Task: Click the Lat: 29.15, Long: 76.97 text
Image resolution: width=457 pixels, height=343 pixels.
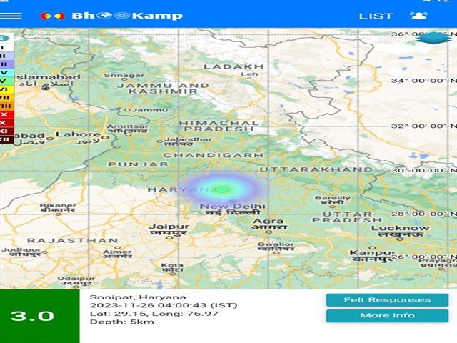Action: (154, 314)
